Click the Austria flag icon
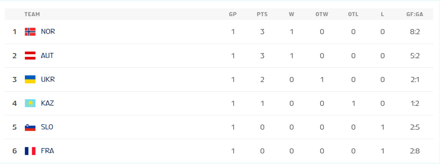Viewport: 440px width, 164px height. [30, 56]
